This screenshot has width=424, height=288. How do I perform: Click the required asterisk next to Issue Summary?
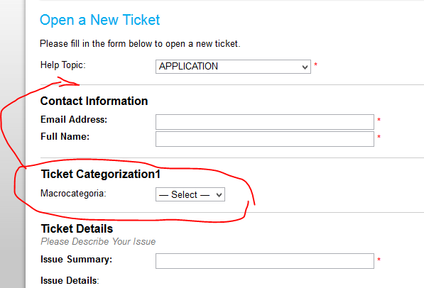[x=379, y=260]
